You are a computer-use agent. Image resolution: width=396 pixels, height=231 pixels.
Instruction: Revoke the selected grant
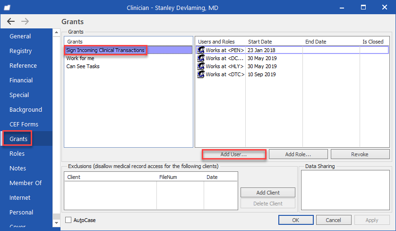360,154
